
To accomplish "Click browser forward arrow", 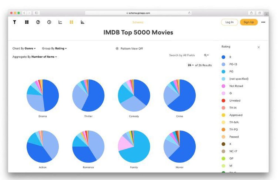I will pos(29,13).
